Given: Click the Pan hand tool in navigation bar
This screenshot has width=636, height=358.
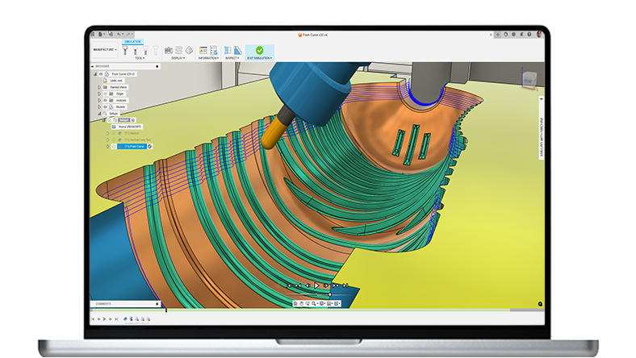Looking at the screenshot, I should (x=301, y=303).
